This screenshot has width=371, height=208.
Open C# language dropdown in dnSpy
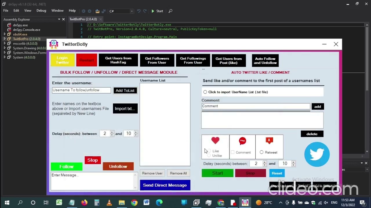click(x=121, y=11)
